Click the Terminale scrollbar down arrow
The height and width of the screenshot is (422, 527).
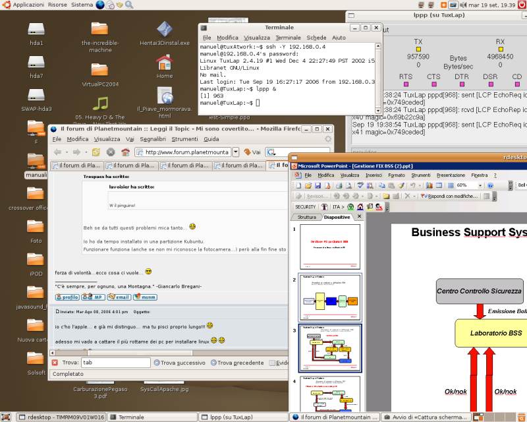coord(377,111)
